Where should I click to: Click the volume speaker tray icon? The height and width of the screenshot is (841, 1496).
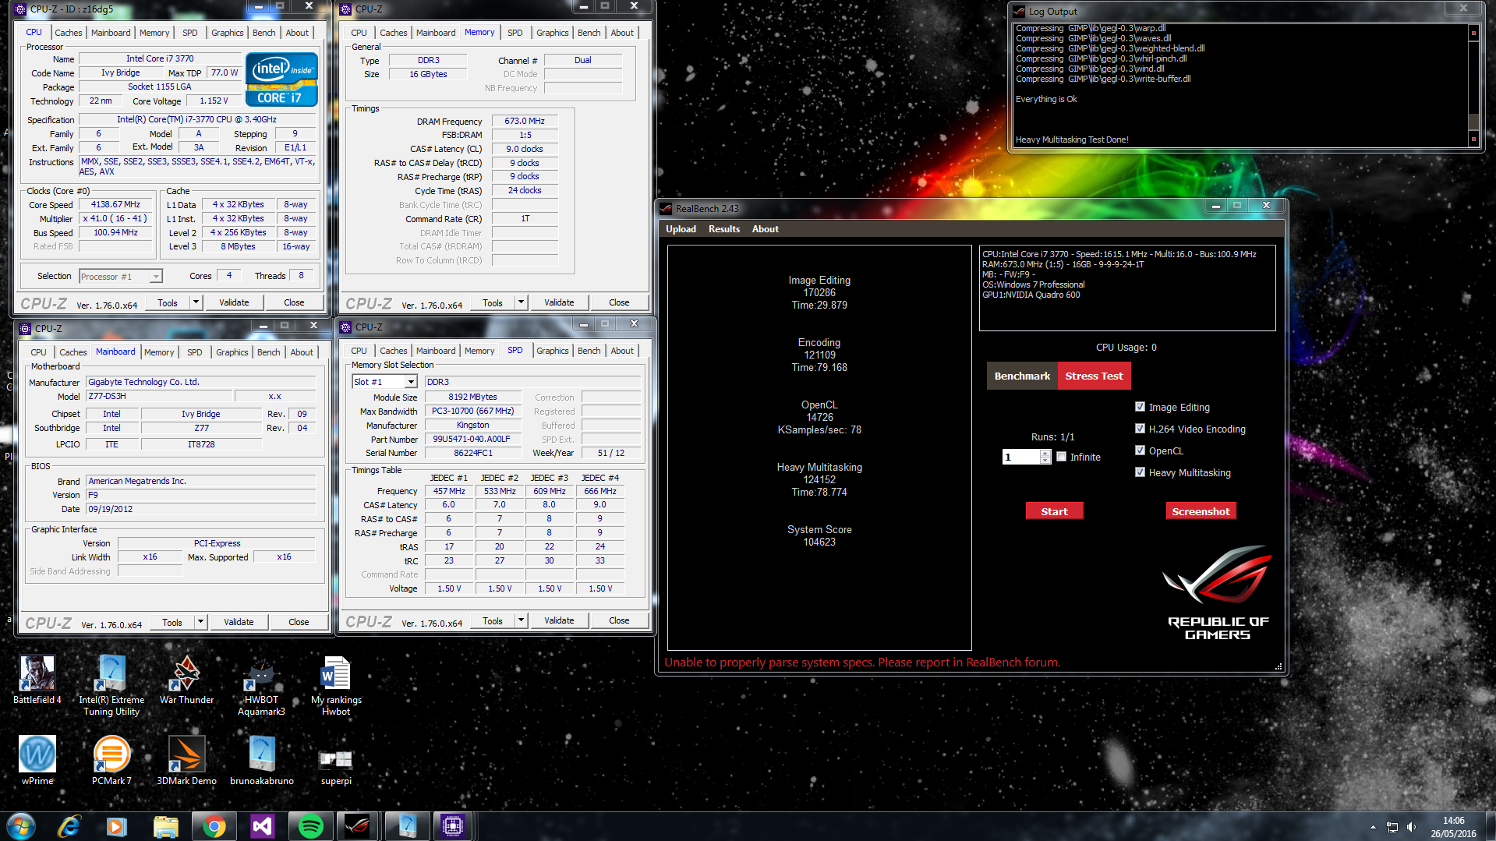(x=1411, y=827)
